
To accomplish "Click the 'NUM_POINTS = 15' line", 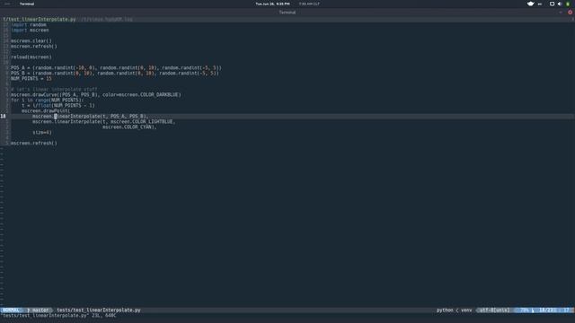I will pyautogui.click(x=31, y=78).
